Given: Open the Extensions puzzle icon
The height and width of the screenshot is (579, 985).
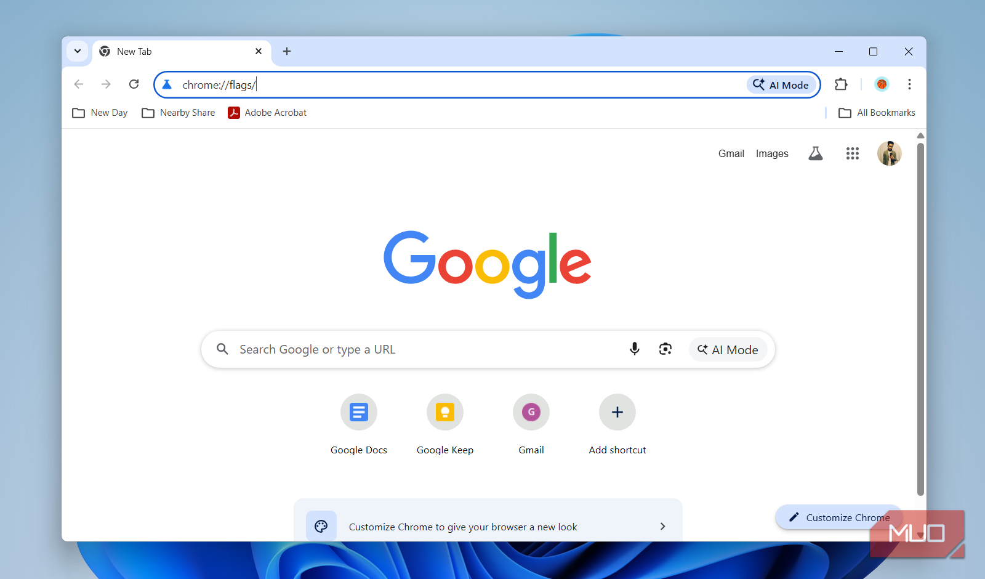Looking at the screenshot, I should [x=842, y=84].
